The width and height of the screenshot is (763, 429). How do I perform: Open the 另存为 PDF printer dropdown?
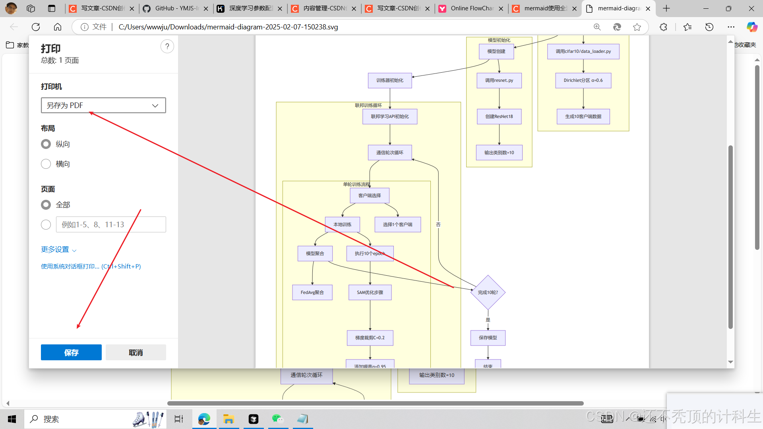(x=103, y=106)
